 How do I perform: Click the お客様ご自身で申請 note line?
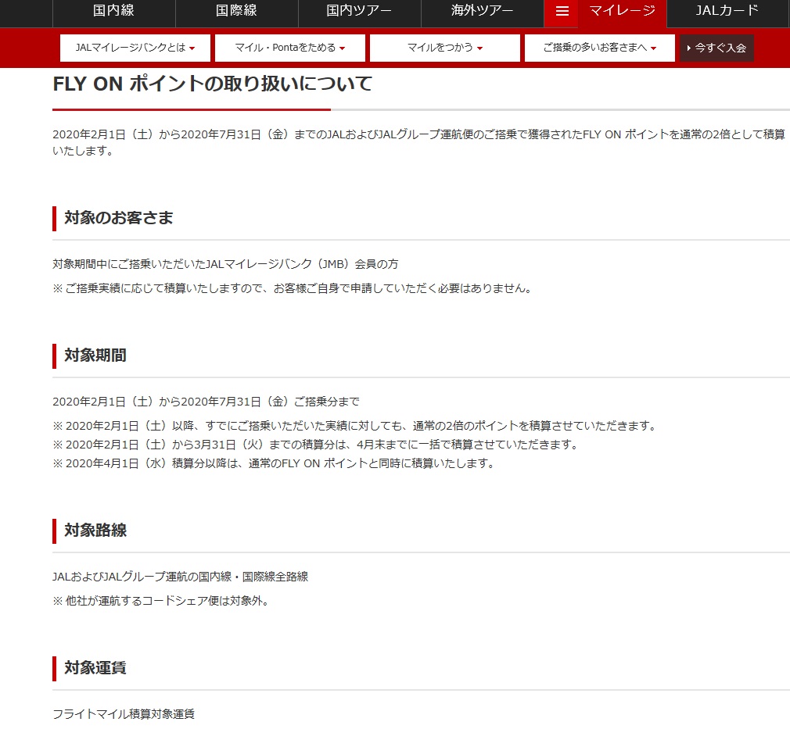pyautogui.click(x=293, y=288)
